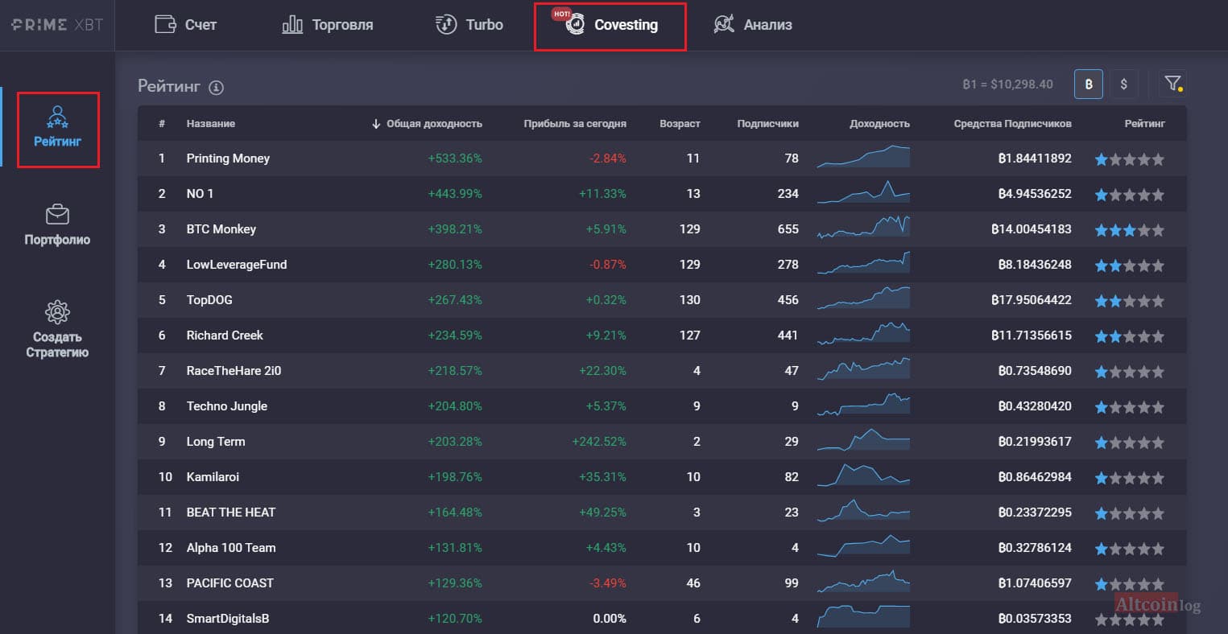Click the +242.52% daily profit value

(599, 442)
